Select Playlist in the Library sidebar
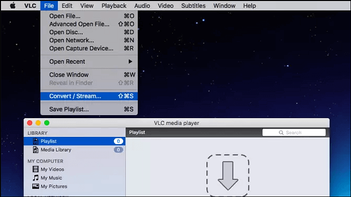Viewport: 351px width, 197px height. tap(74, 141)
